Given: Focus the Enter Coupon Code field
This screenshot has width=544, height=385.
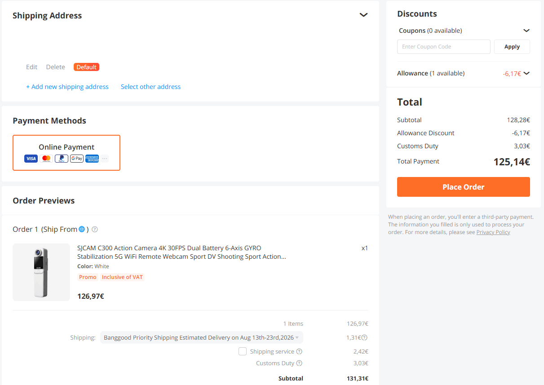Looking at the screenshot, I should (444, 47).
